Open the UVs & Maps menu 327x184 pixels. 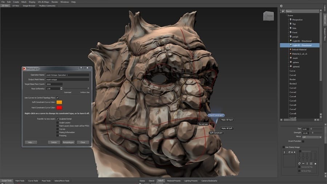pyautogui.click(x=43, y=2)
